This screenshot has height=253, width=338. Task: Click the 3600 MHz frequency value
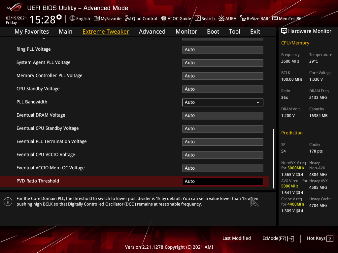point(290,61)
